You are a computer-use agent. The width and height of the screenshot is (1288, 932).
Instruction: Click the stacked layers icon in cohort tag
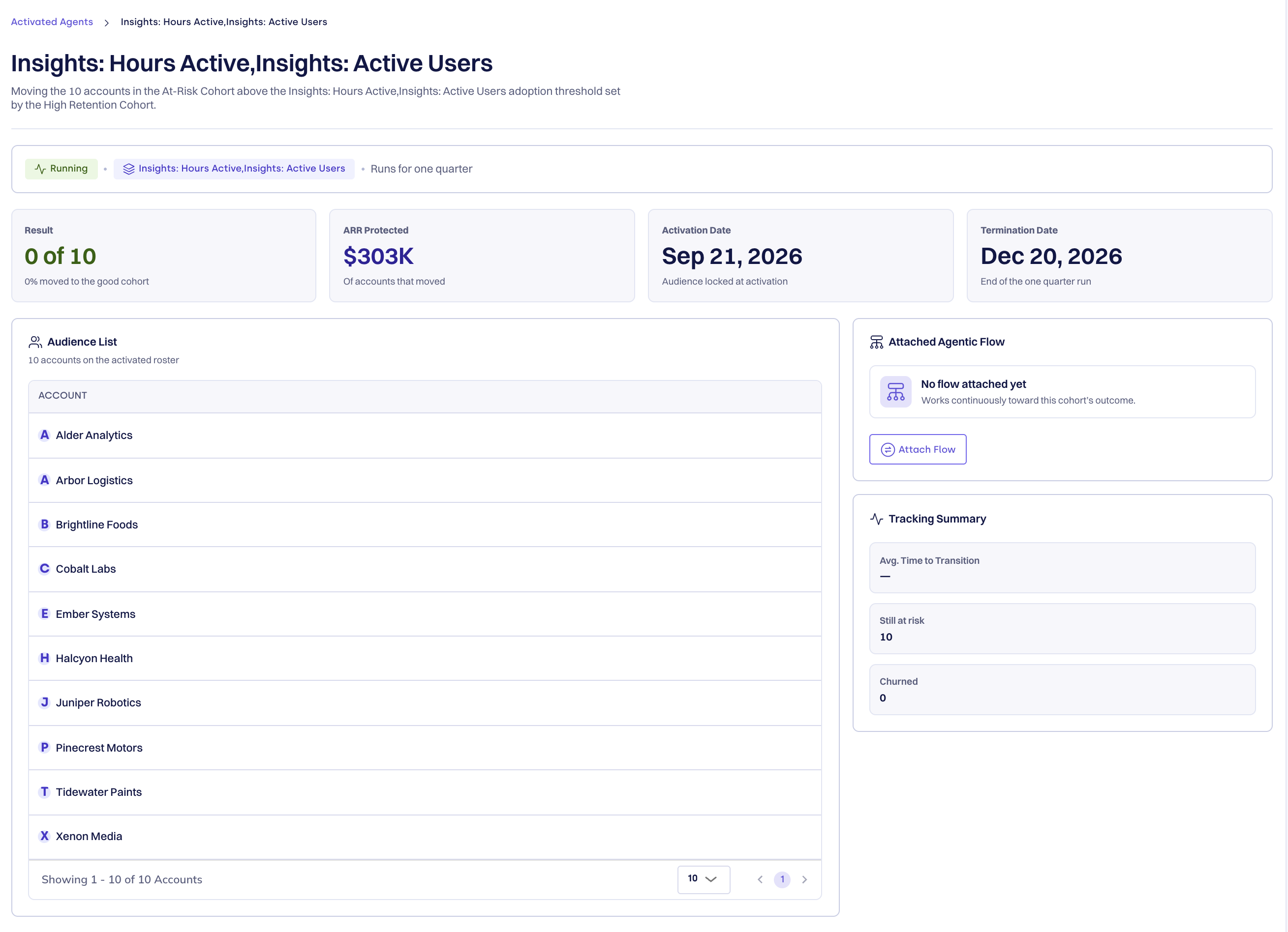129,169
